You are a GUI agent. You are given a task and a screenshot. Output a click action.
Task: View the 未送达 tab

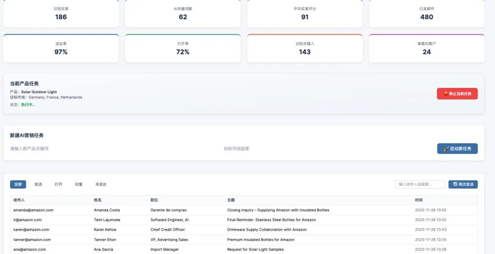tap(101, 184)
